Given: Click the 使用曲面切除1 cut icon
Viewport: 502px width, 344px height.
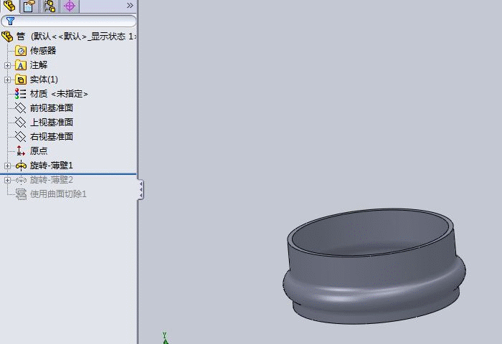Looking at the screenshot, I should click(21, 194).
